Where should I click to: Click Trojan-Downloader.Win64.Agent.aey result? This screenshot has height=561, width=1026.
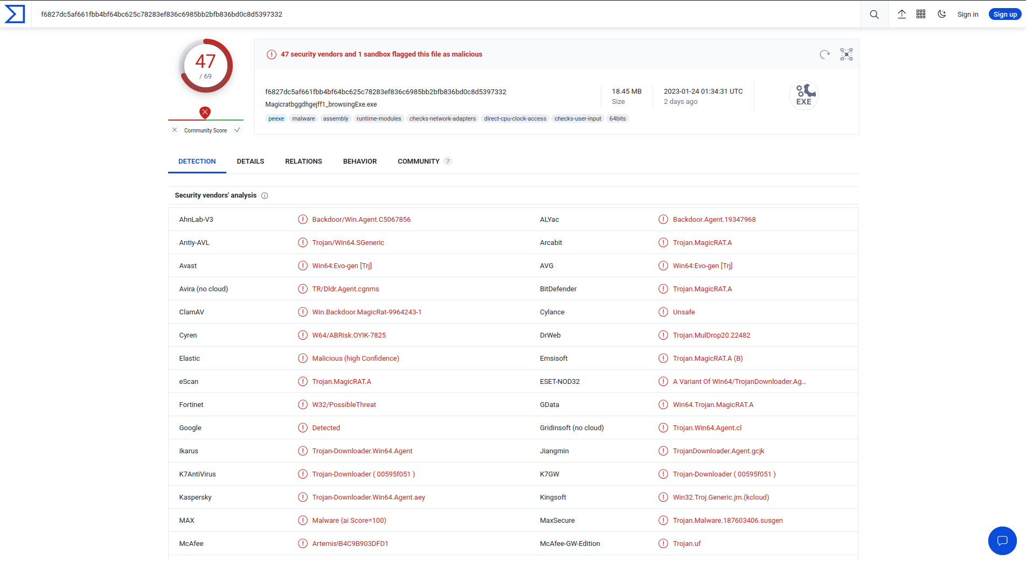(x=369, y=497)
